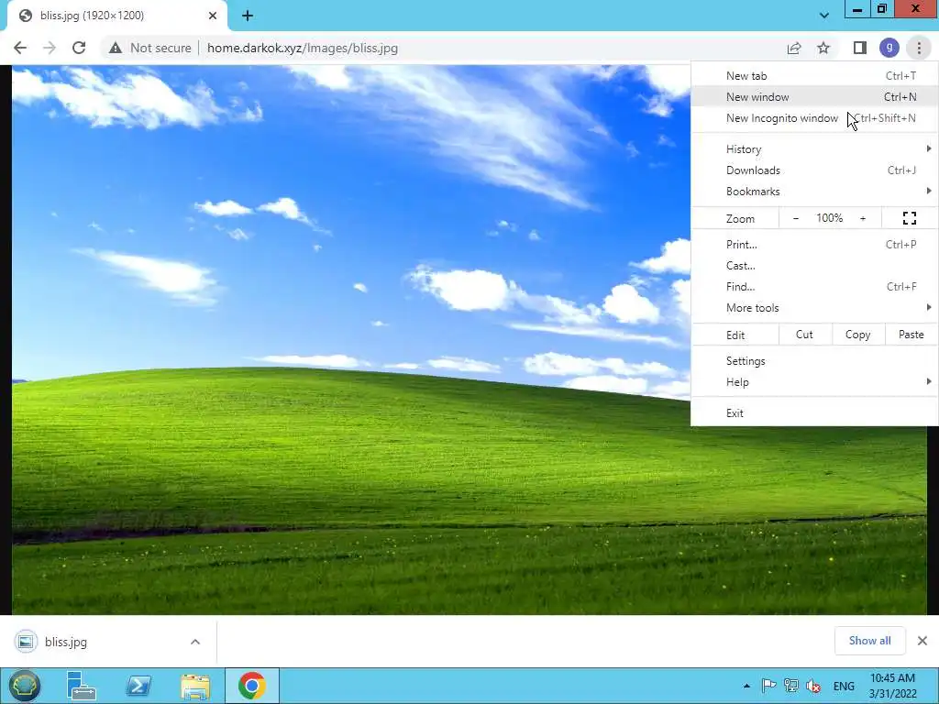
Task: Click the address bar URL
Action: click(303, 48)
